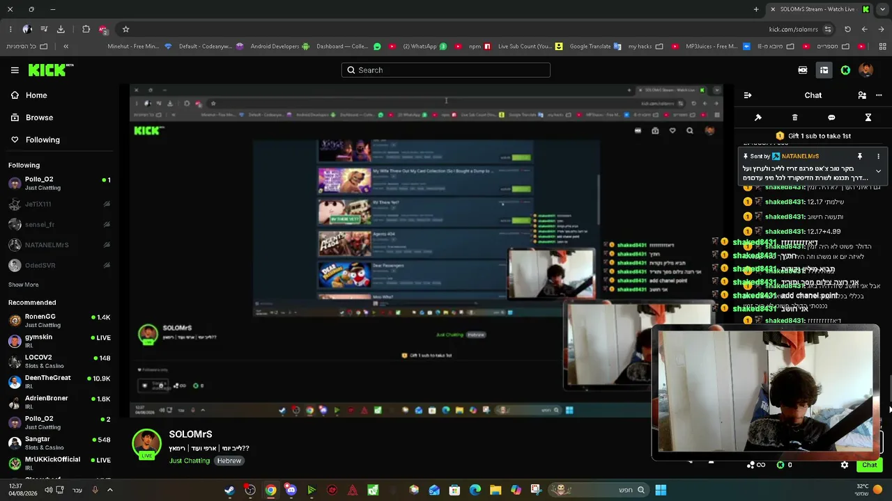Click the Gift 1 sub banner
The height and width of the screenshot is (501, 892).
point(813,136)
